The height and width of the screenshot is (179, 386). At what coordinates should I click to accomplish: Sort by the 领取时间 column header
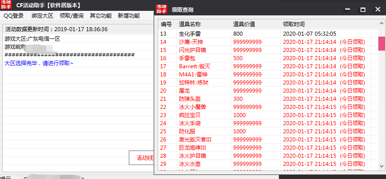[325, 24]
